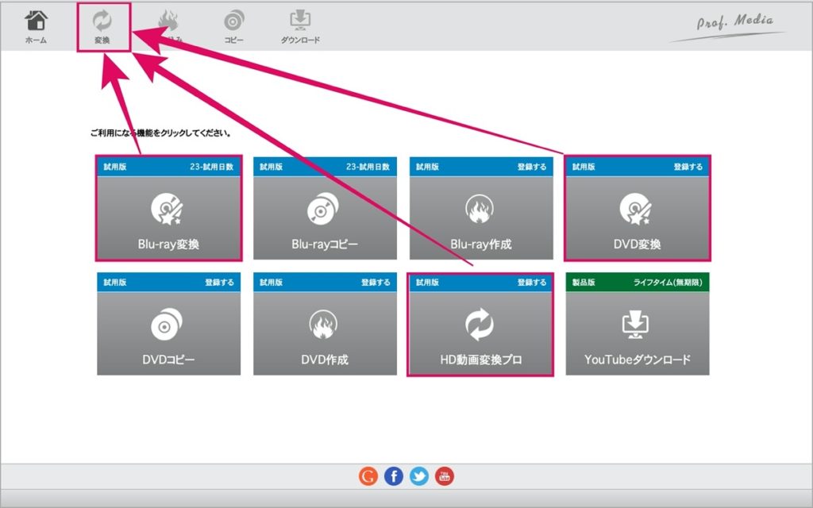This screenshot has width=813, height=508.
Task: Click 登録する on the DVDコピー tile
Action: (219, 283)
